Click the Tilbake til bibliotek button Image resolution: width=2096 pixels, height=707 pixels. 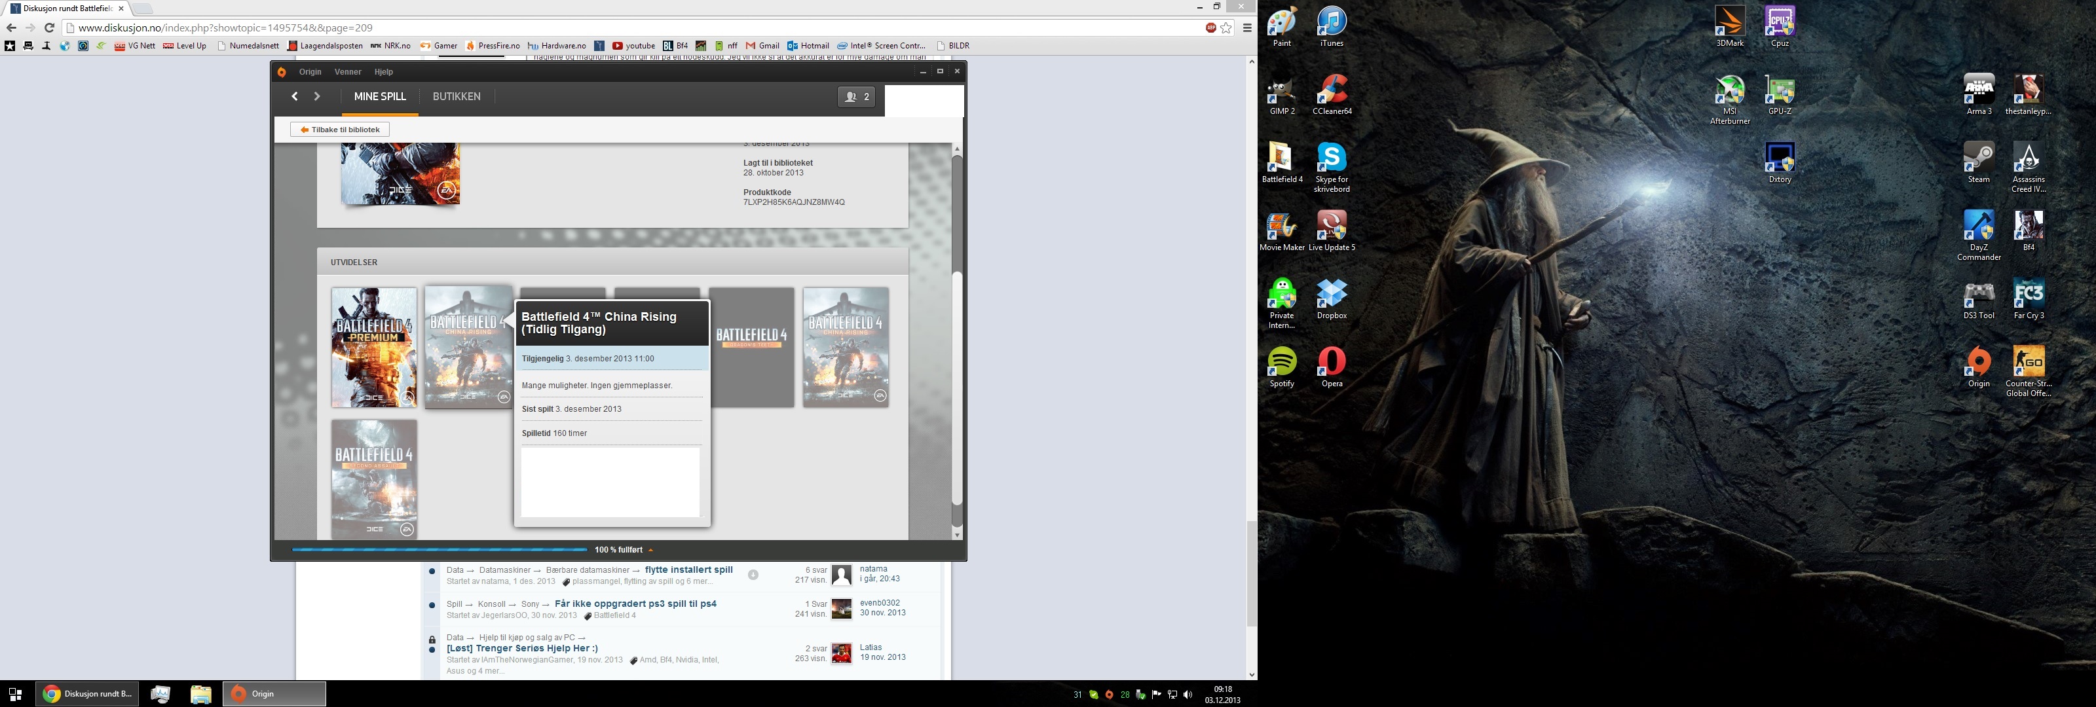click(x=340, y=130)
